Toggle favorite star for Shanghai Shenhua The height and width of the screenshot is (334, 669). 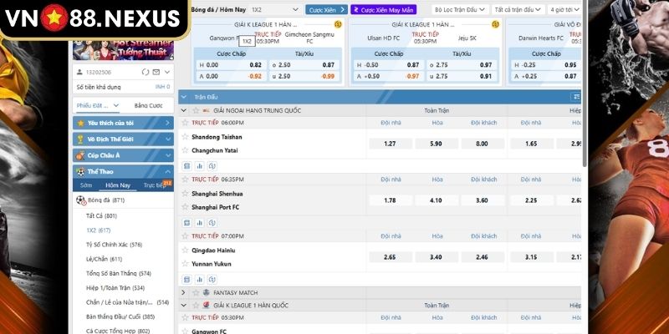click(x=186, y=193)
